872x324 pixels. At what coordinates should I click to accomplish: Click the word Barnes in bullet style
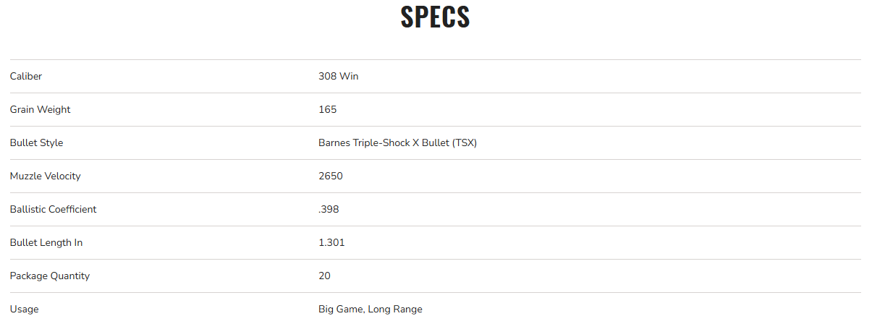(x=334, y=142)
